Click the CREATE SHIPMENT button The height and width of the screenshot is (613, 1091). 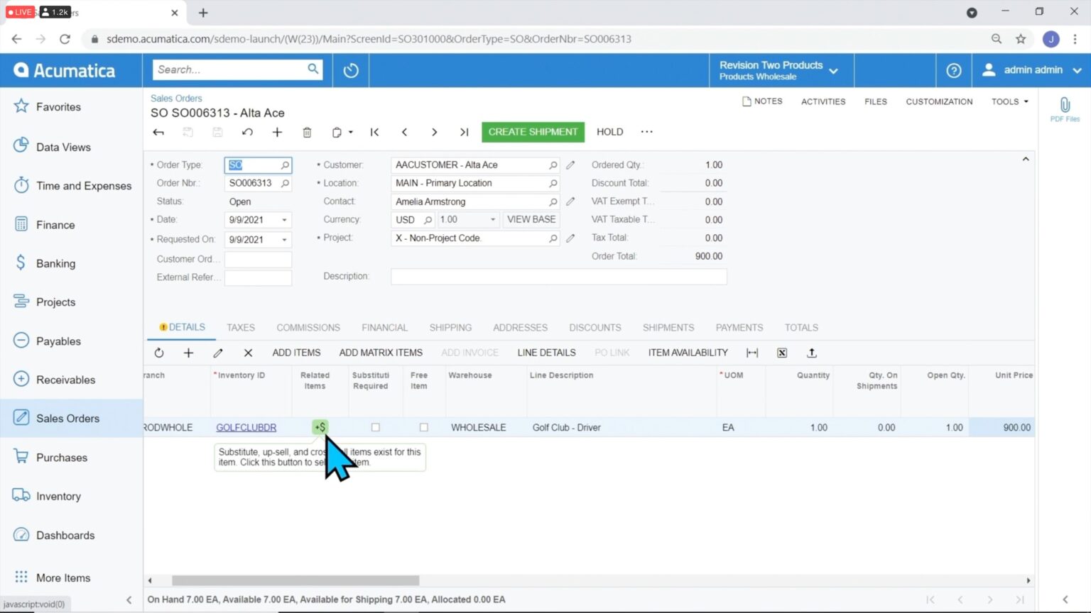[x=533, y=132]
